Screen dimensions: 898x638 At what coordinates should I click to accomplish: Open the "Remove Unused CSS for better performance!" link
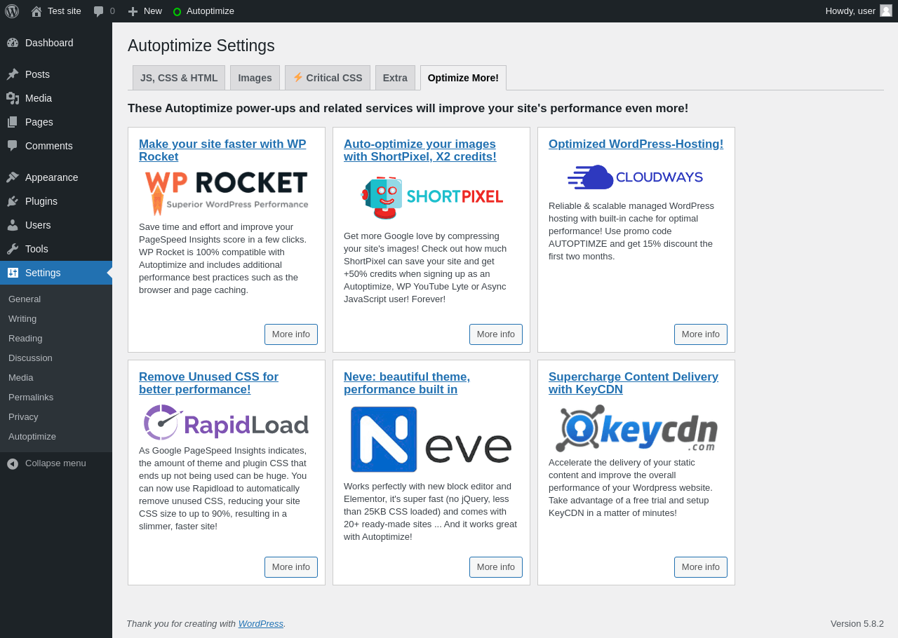[208, 384]
